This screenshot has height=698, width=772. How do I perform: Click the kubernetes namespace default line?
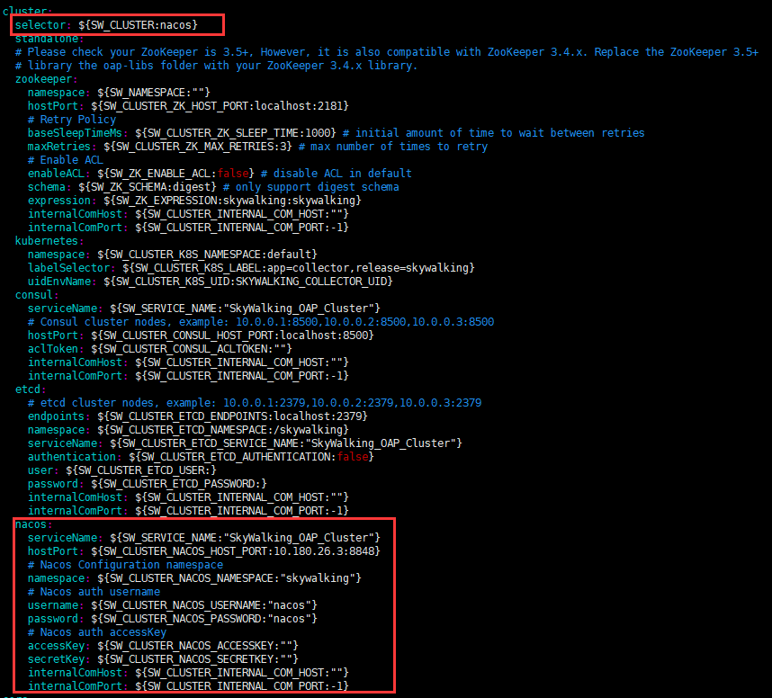[x=173, y=255]
